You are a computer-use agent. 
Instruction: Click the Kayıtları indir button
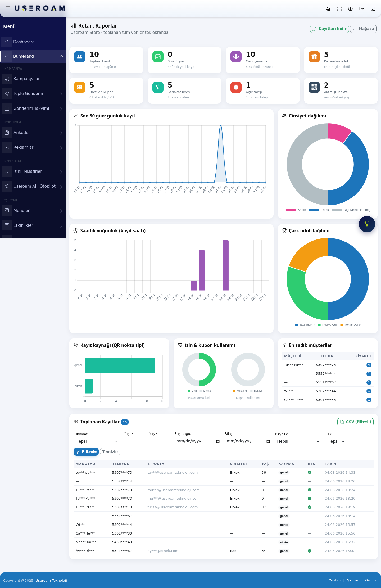(x=329, y=29)
